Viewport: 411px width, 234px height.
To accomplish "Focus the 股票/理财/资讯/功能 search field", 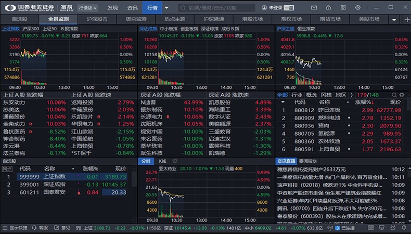I will (217, 8).
